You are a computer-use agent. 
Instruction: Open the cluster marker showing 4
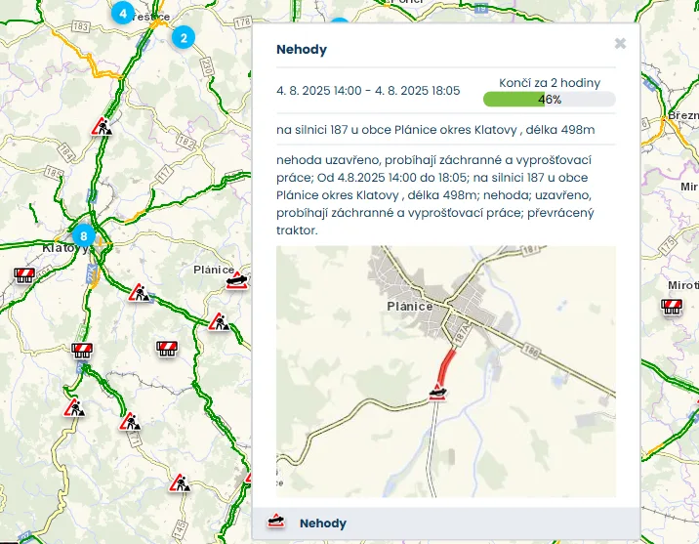tap(123, 13)
